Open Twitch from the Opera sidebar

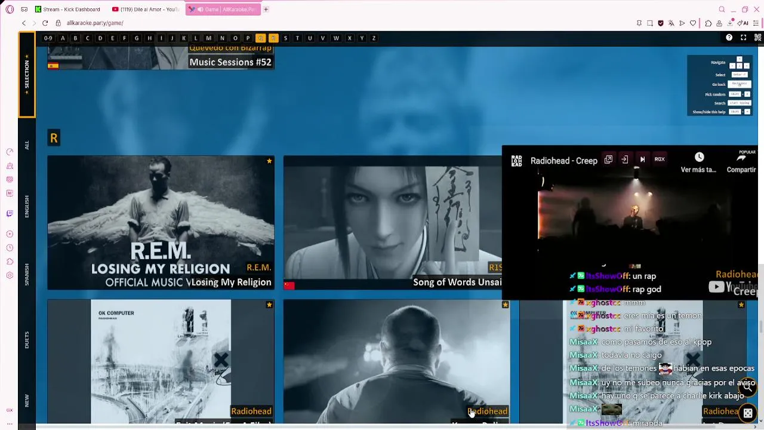coord(10,213)
